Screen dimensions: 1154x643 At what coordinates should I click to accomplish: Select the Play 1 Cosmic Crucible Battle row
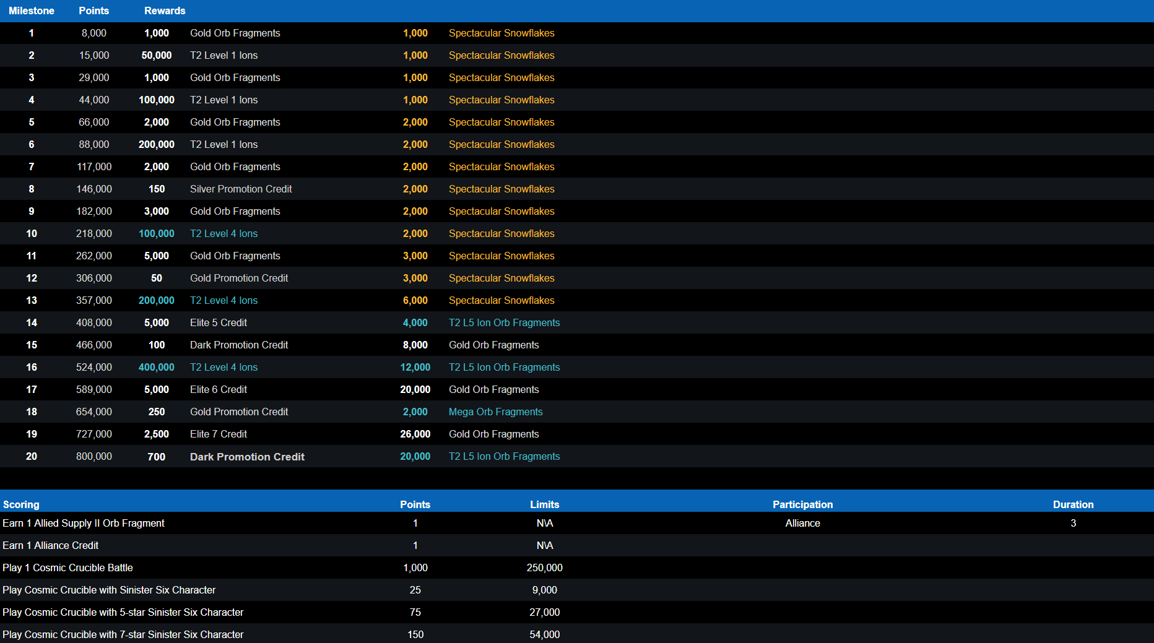click(x=67, y=567)
